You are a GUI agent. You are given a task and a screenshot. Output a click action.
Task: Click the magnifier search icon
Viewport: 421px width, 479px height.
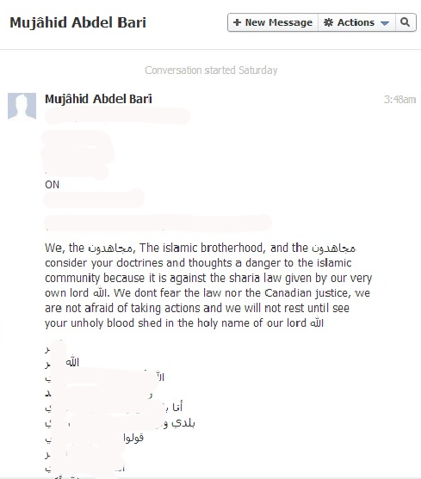406,22
